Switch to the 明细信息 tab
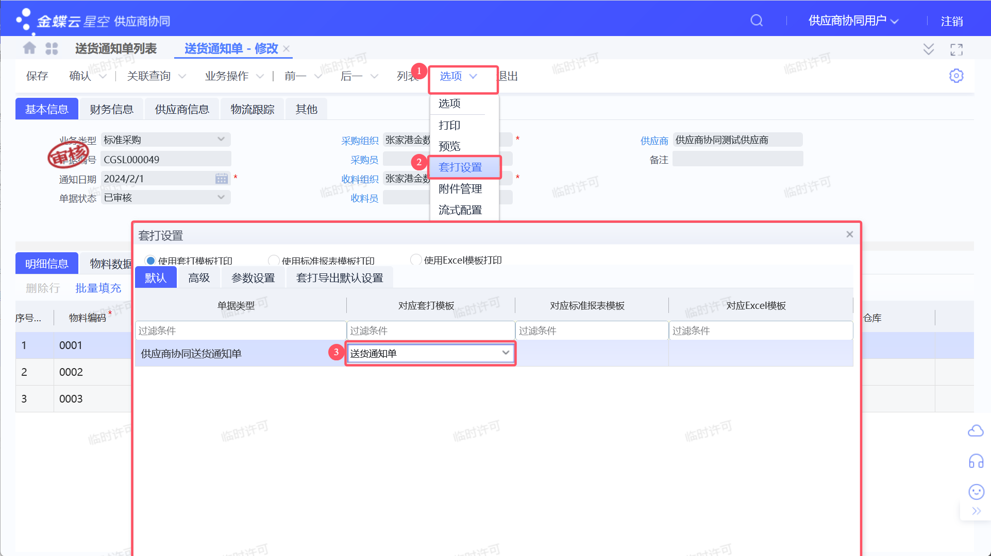The image size is (991, 556). [x=47, y=264]
